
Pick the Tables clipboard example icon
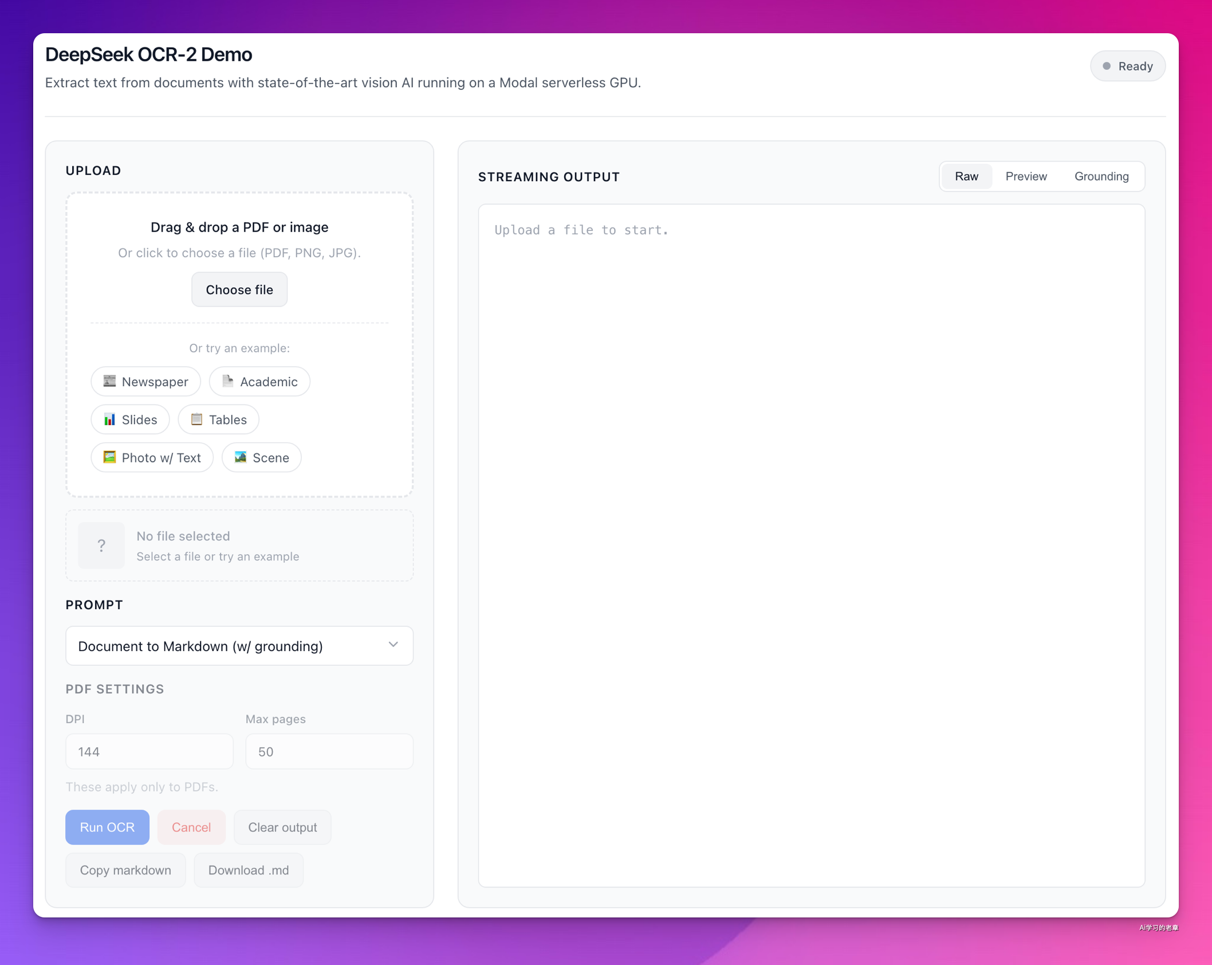(196, 419)
